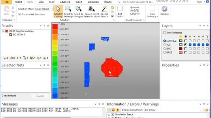Click the SURFACE layer green color swatch

(x=181, y=41)
